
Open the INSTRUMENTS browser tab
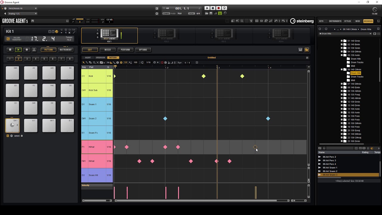(x=335, y=21)
